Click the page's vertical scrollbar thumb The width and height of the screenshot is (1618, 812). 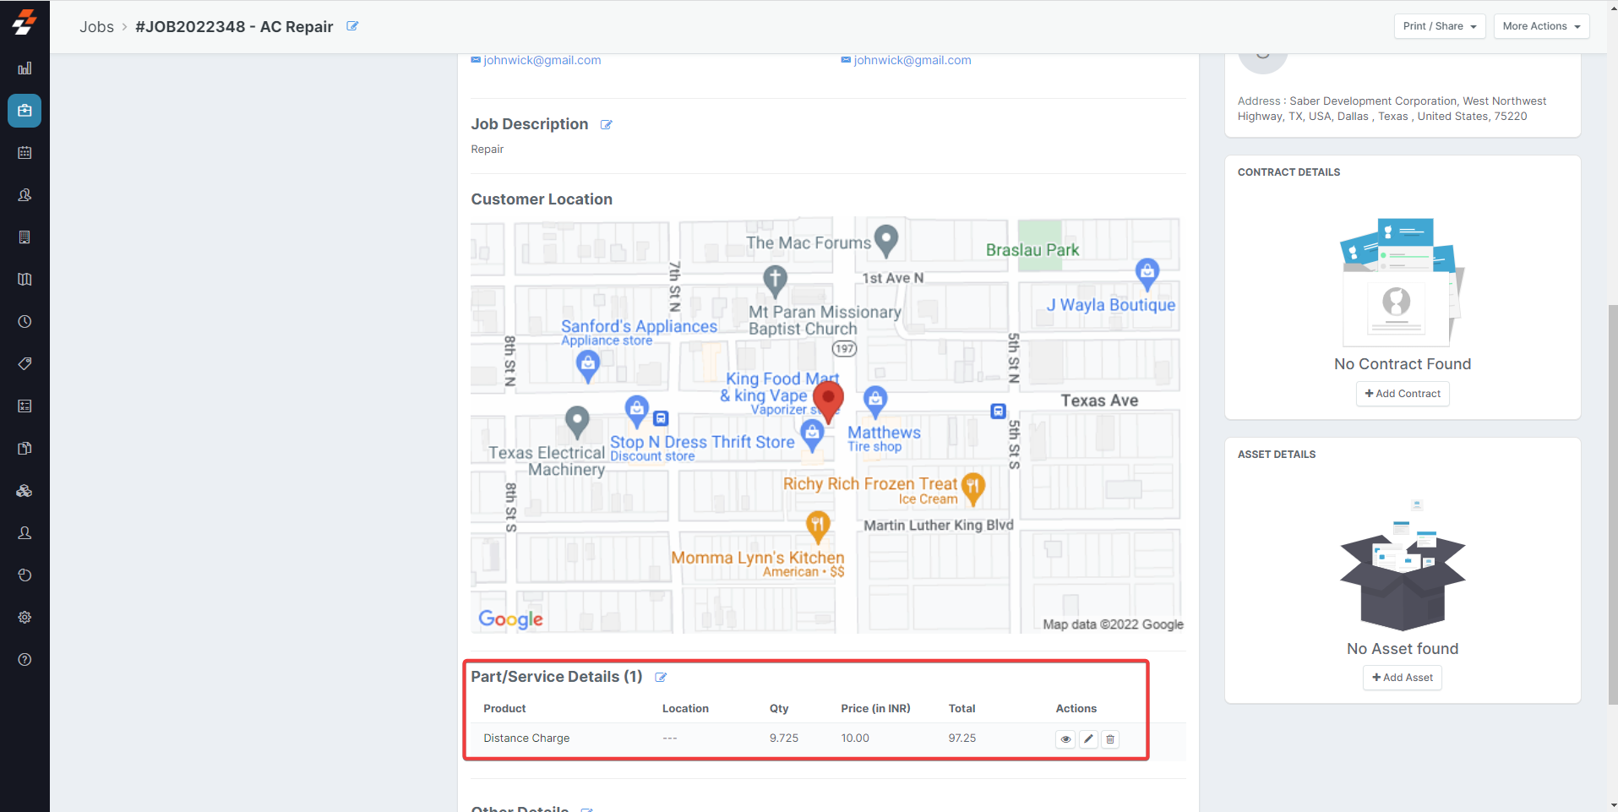click(1612, 504)
